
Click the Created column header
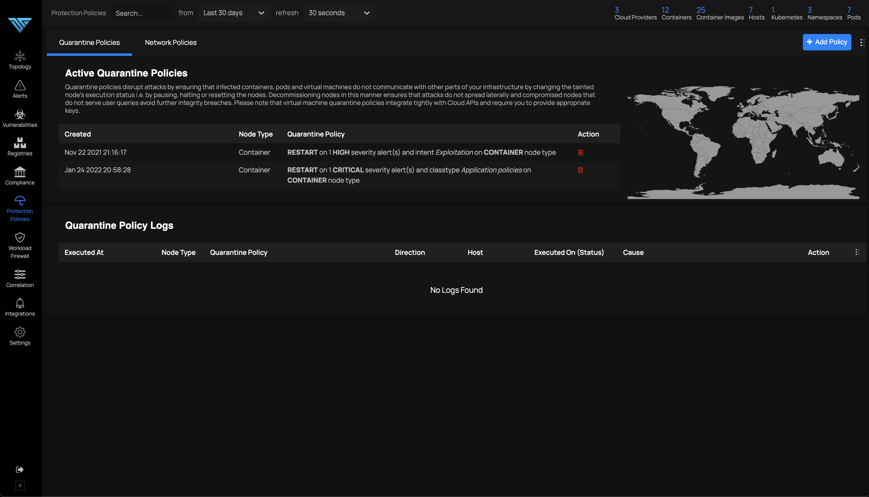[x=78, y=134]
